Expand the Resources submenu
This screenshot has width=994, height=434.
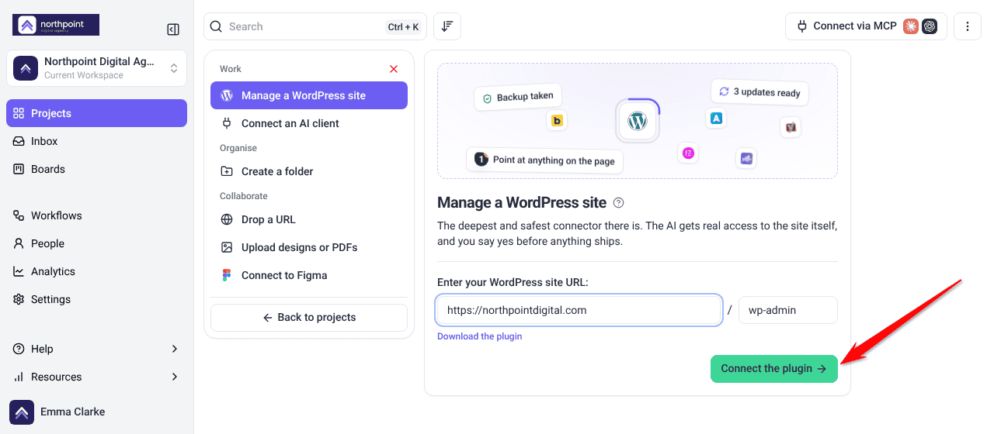pos(96,377)
